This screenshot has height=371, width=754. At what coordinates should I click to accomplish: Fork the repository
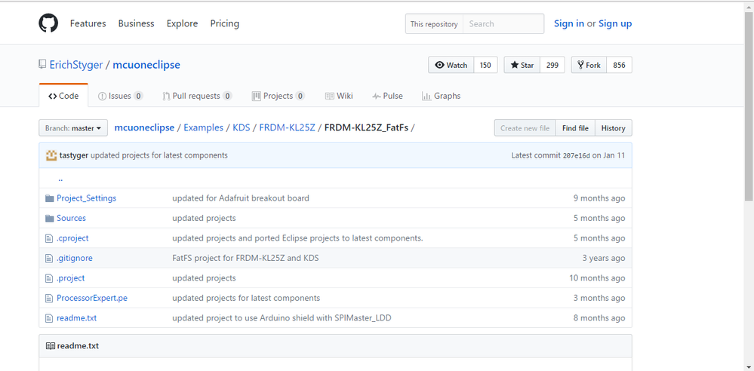point(589,66)
